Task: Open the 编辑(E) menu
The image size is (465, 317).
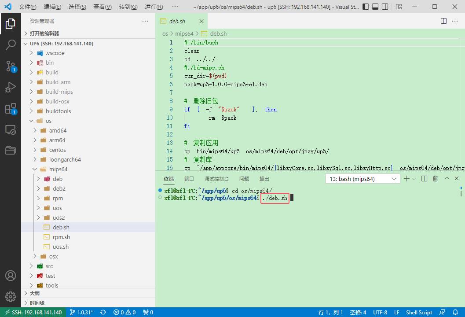Action: point(53,7)
